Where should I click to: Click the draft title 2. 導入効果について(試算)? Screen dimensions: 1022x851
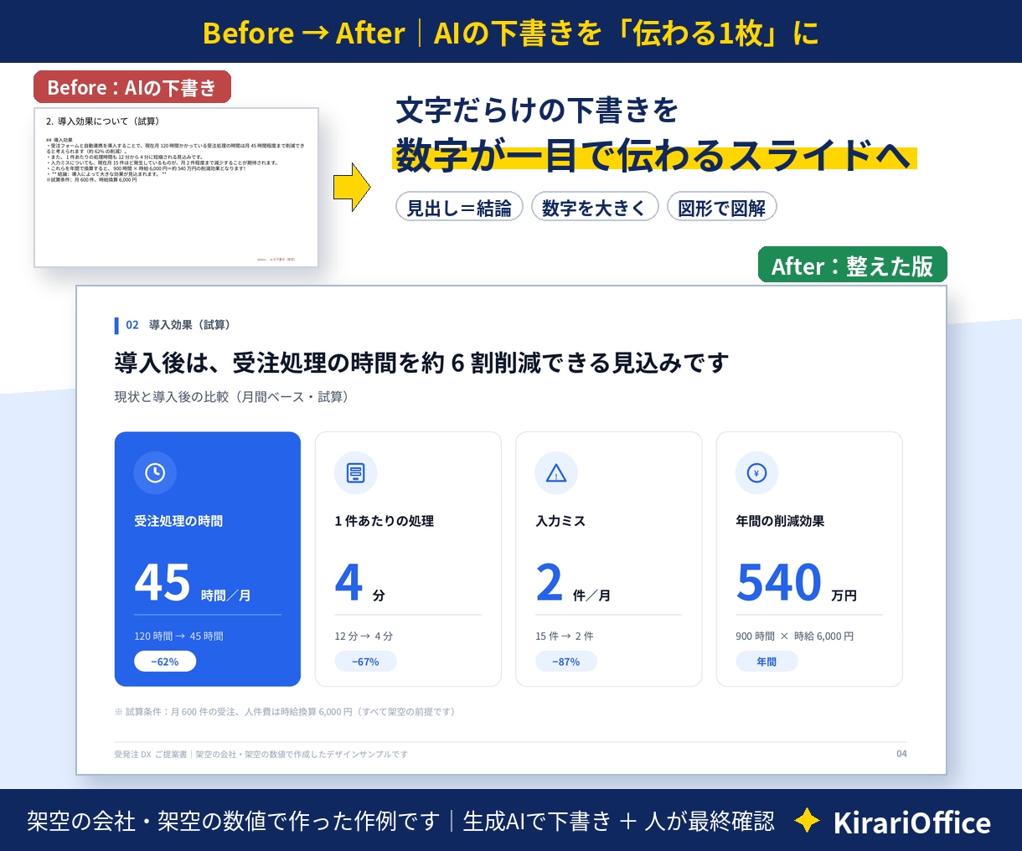point(102,121)
